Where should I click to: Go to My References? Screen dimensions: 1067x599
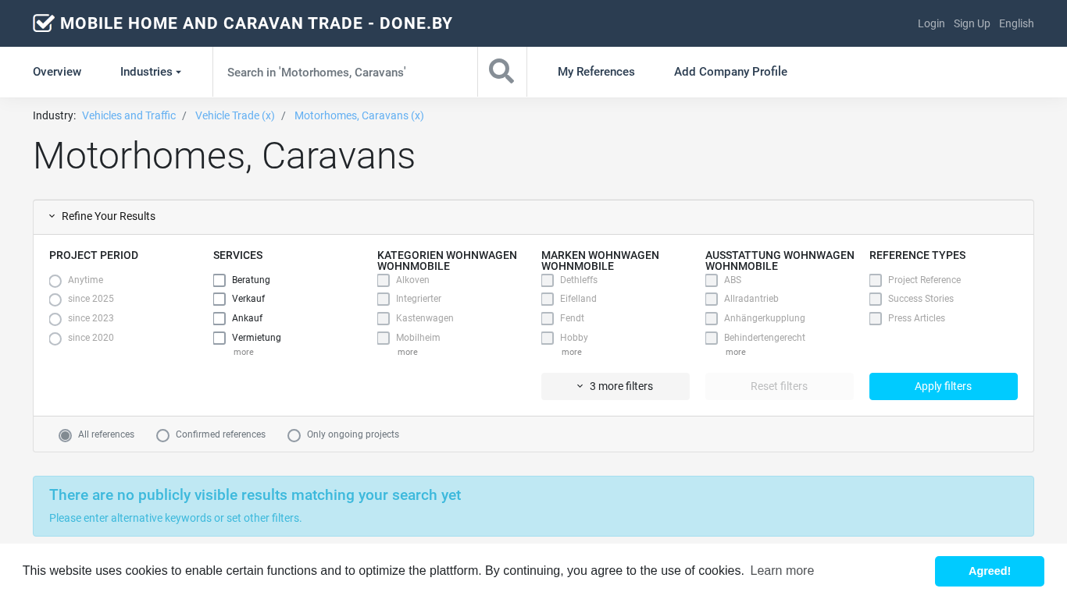596,72
